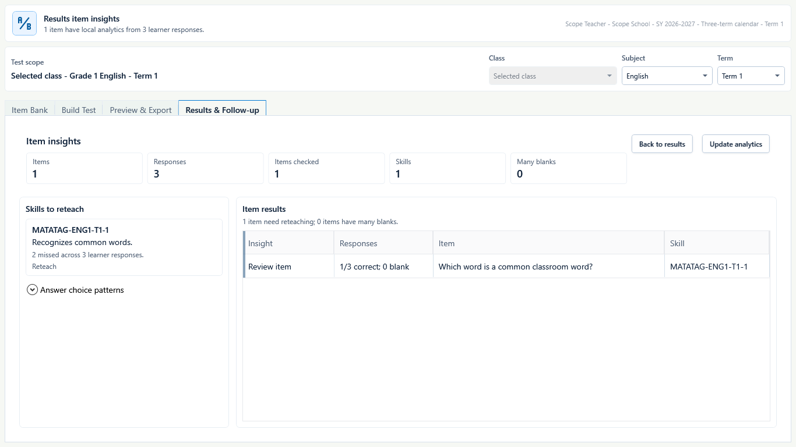Click the Many blanks stat card
Screen dimensions: 796x447
click(x=569, y=168)
